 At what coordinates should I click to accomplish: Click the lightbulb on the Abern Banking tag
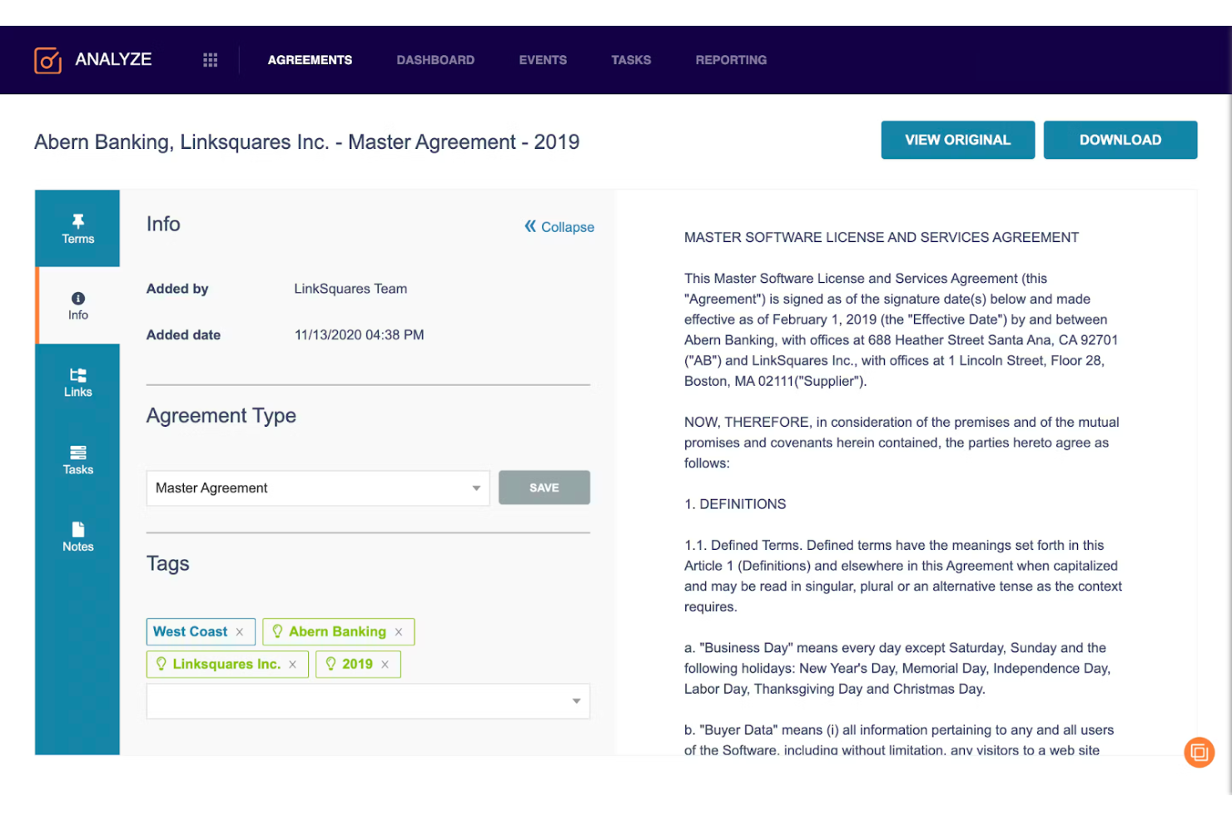(x=278, y=631)
